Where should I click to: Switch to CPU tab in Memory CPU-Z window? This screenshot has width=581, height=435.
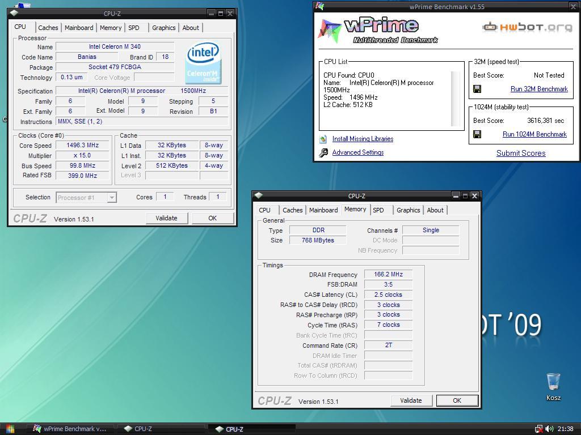coord(264,210)
